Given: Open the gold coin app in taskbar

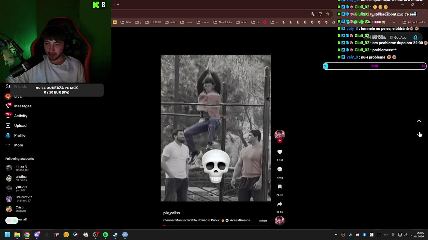Looking at the screenshot, I should (66, 235).
